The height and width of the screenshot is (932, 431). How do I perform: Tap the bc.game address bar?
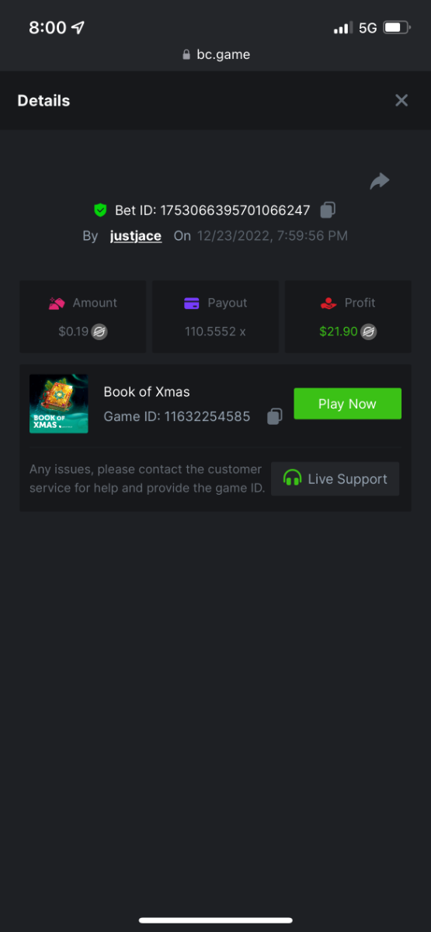click(x=216, y=54)
